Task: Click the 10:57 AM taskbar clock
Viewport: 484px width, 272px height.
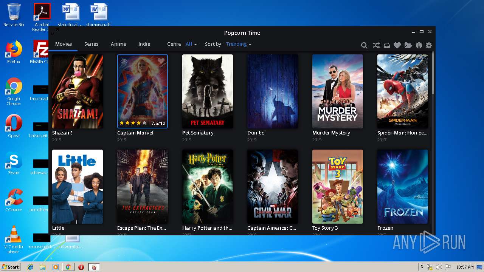Action: click(465, 267)
